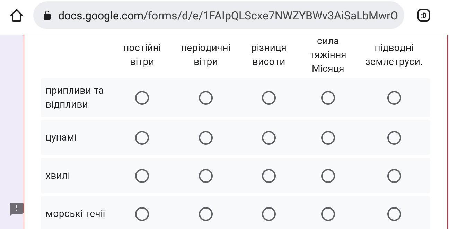Select 'сила тяжіння Місяця' for хвилі

pos(328,176)
